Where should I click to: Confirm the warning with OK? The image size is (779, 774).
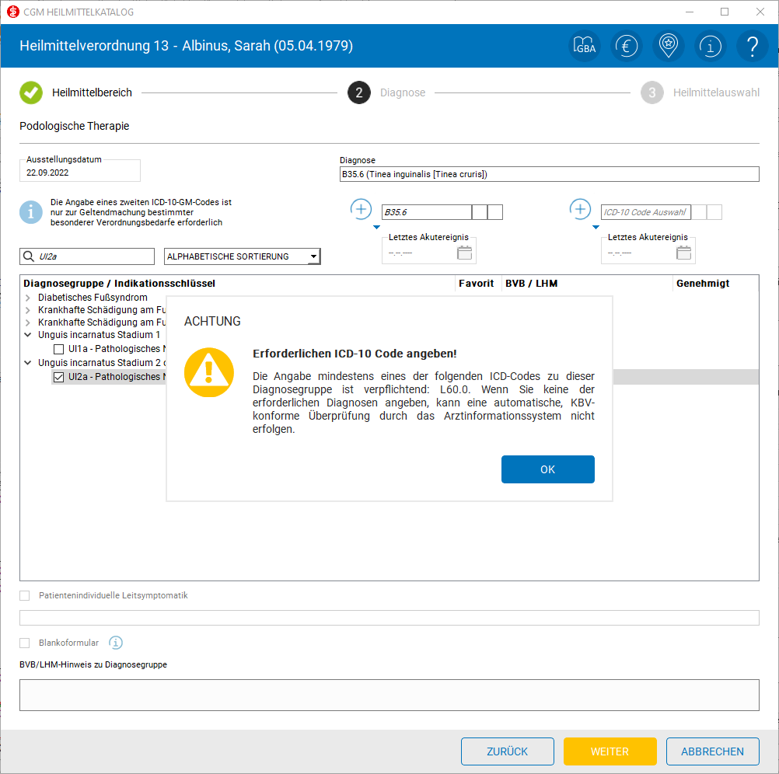pyautogui.click(x=547, y=469)
